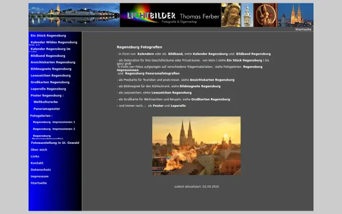Go to 'Über mich' page
Viewport: 342px width, 214px height.
coord(39,150)
